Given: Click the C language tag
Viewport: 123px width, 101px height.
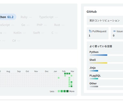Looking at the screenshot, I should point(55,33).
